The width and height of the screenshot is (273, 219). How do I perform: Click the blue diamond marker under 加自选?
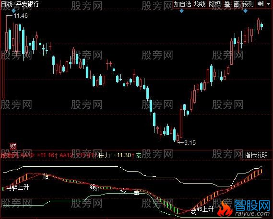click(181, 11)
